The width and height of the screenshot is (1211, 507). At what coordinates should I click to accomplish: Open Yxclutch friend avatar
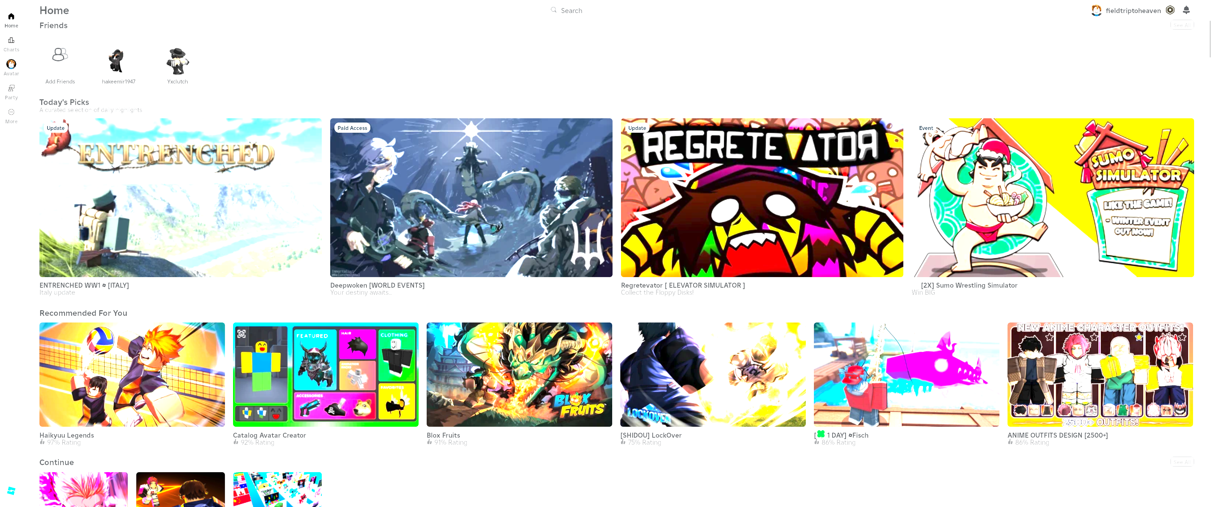[x=177, y=61]
